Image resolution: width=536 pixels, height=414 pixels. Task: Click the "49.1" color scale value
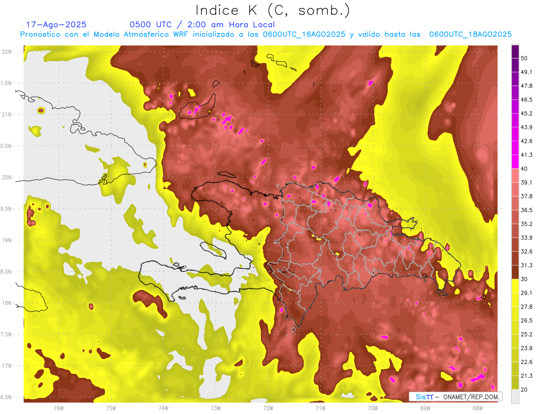[527, 72]
